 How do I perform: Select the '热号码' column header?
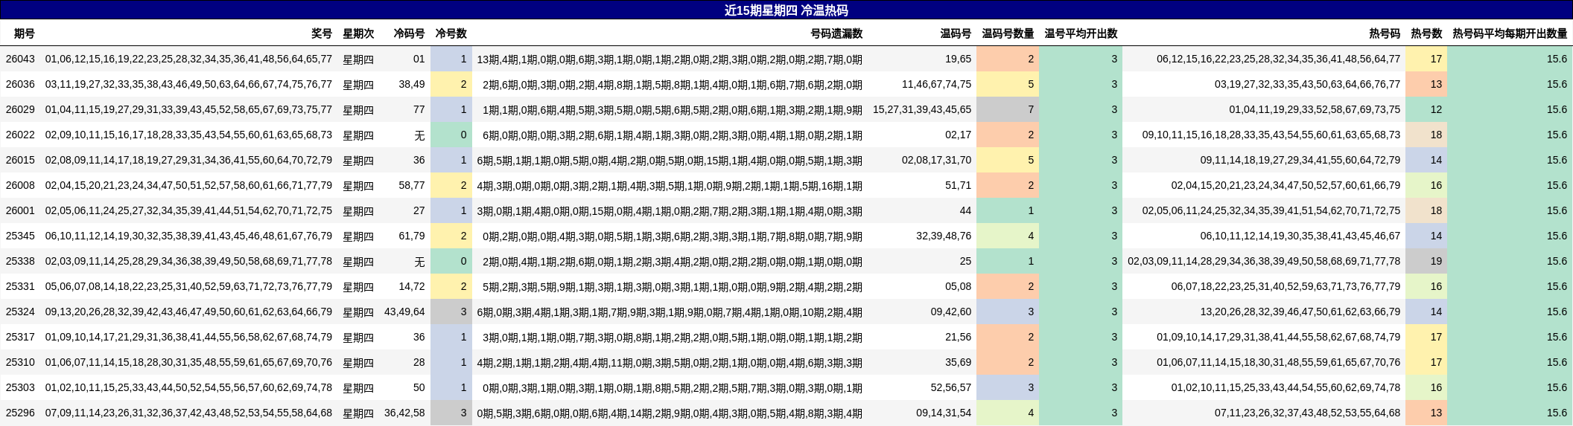[1385, 33]
